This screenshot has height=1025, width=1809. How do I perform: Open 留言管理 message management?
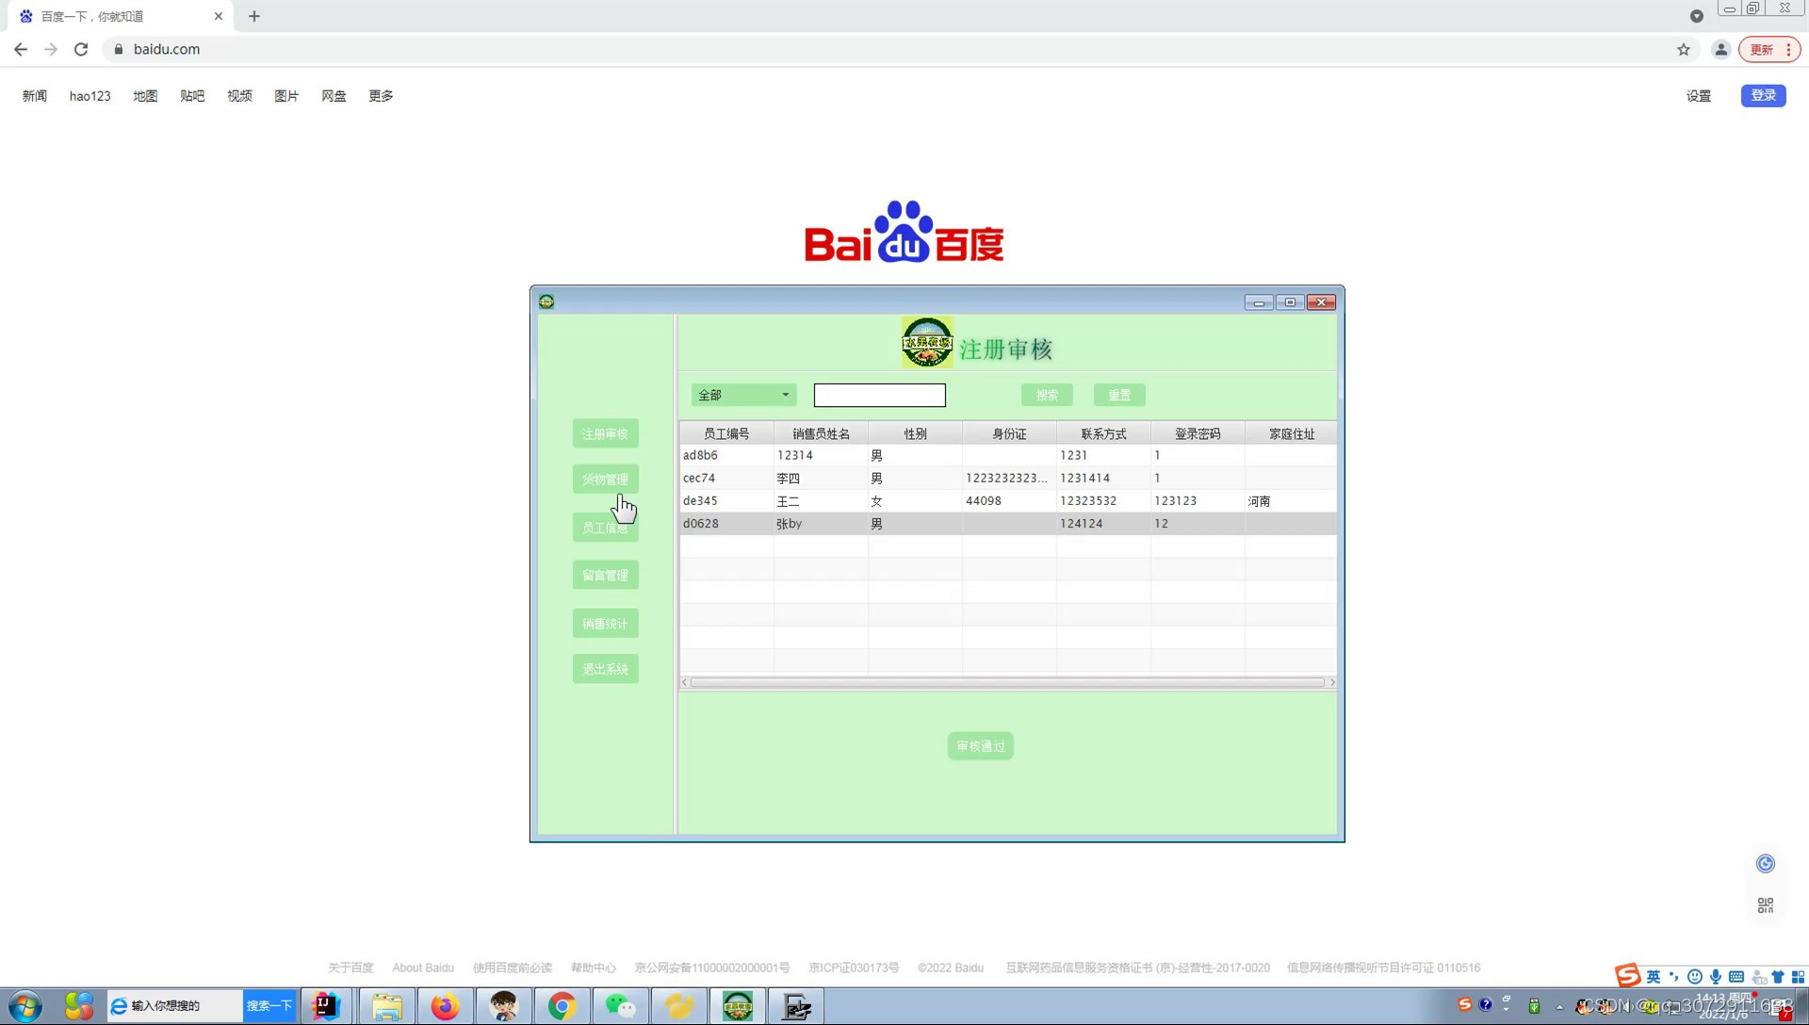coord(605,575)
